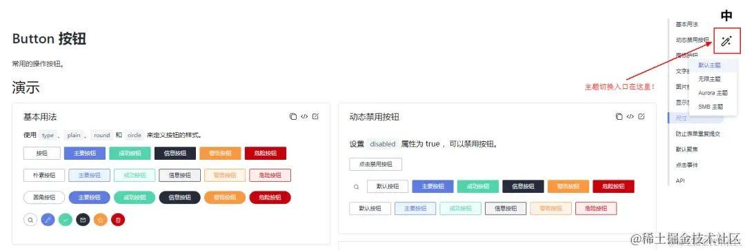Click the green circular check button
Image resolution: width=745 pixels, height=250 pixels.
pos(66,220)
